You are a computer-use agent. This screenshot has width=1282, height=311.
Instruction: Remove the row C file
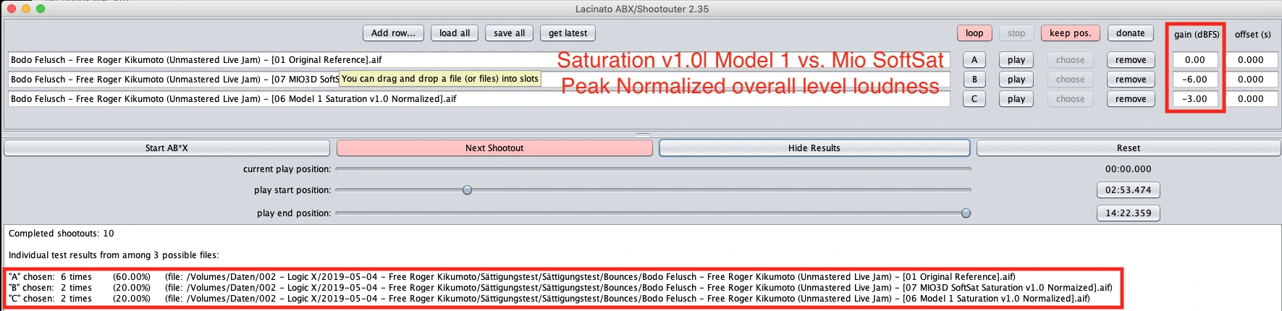tap(1130, 99)
